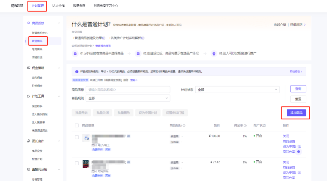Collapse the 团长合作 sidebar group chevron

click(59, 141)
